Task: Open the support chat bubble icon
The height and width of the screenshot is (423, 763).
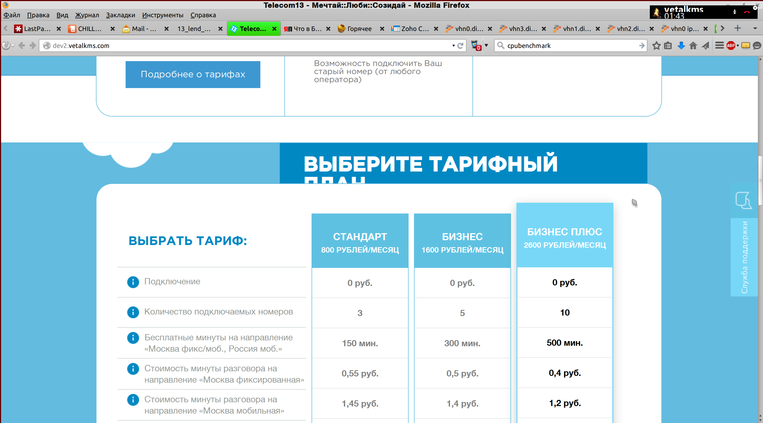Action: pyautogui.click(x=744, y=200)
